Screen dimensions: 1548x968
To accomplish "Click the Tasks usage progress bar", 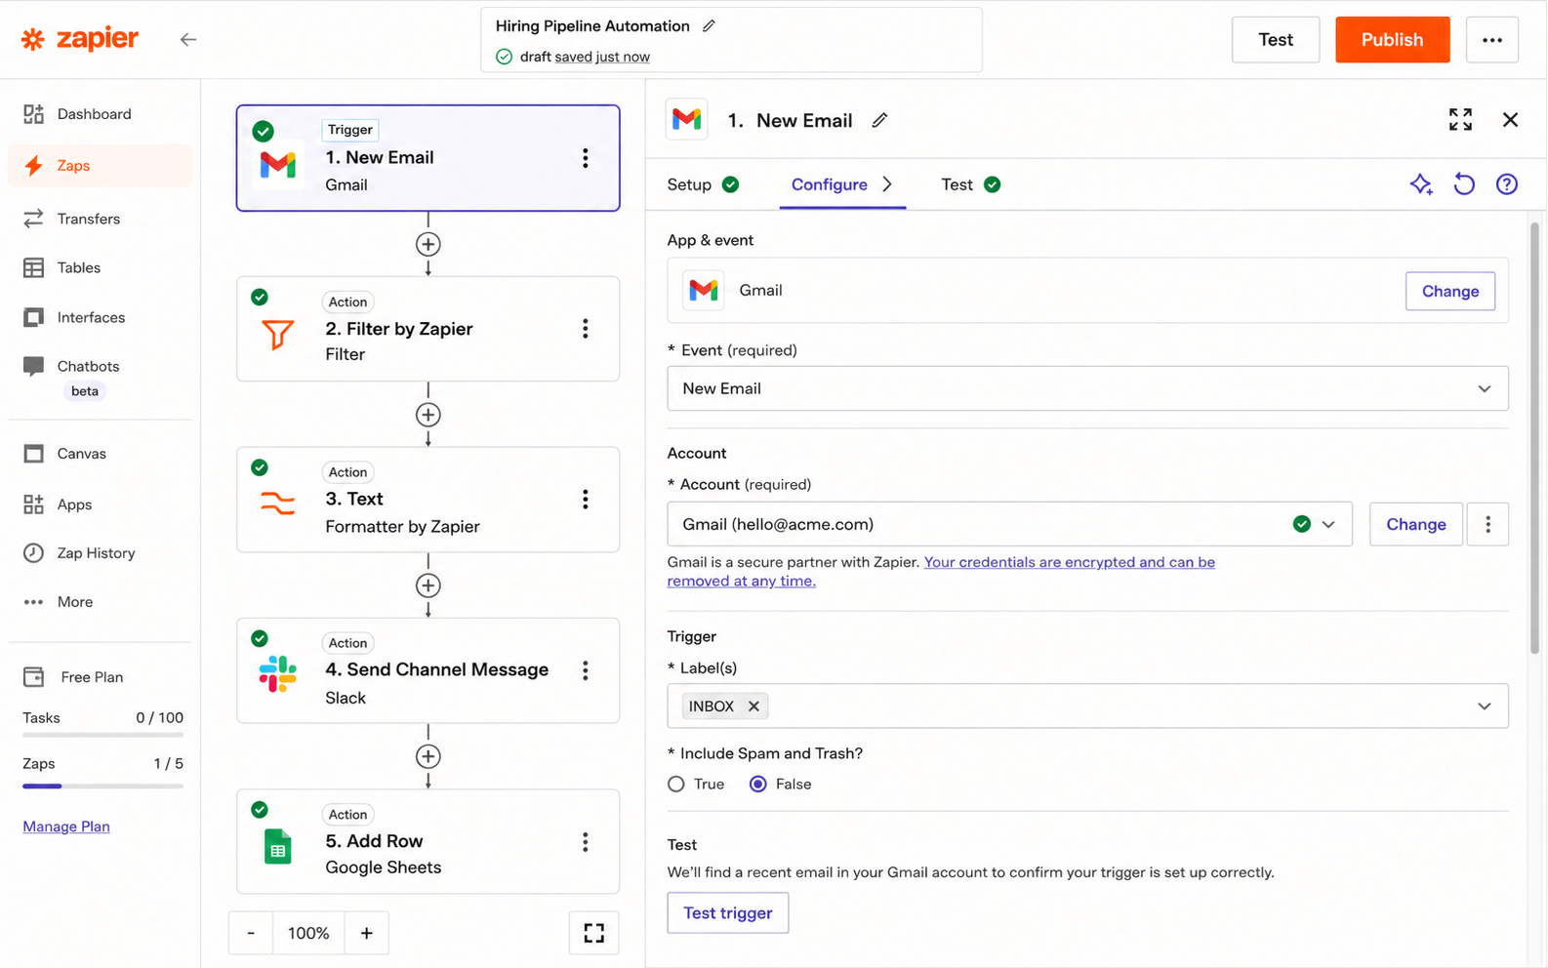I will tap(102, 735).
